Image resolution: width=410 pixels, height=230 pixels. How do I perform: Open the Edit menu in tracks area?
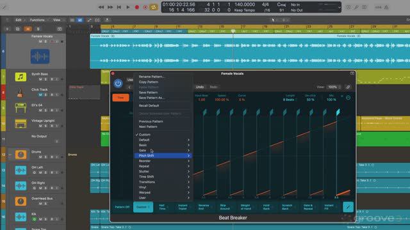click(20, 20)
